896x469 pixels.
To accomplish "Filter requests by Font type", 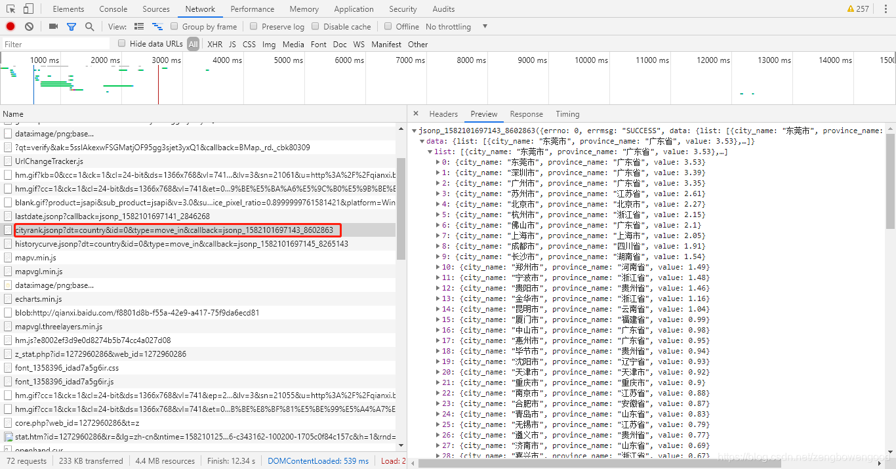I will tap(319, 45).
